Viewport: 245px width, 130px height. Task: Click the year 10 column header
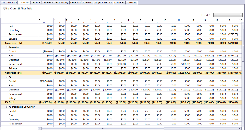click(x=170, y=20)
